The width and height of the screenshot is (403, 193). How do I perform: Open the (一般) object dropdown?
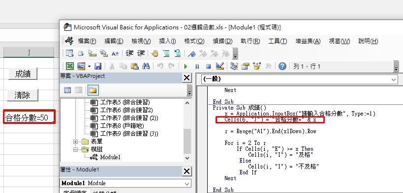[x=394, y=80]
